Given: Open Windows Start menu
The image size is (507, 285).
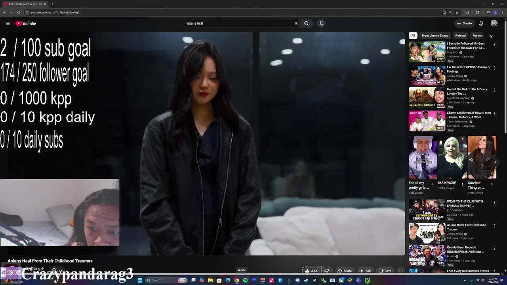Looking at the screenshot, I should (x=139, y=280).
